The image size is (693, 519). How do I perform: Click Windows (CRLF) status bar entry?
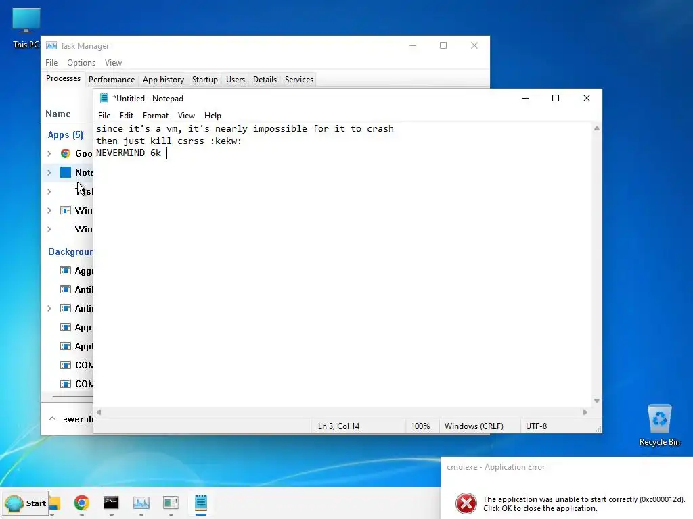click(x=474, y=426)
